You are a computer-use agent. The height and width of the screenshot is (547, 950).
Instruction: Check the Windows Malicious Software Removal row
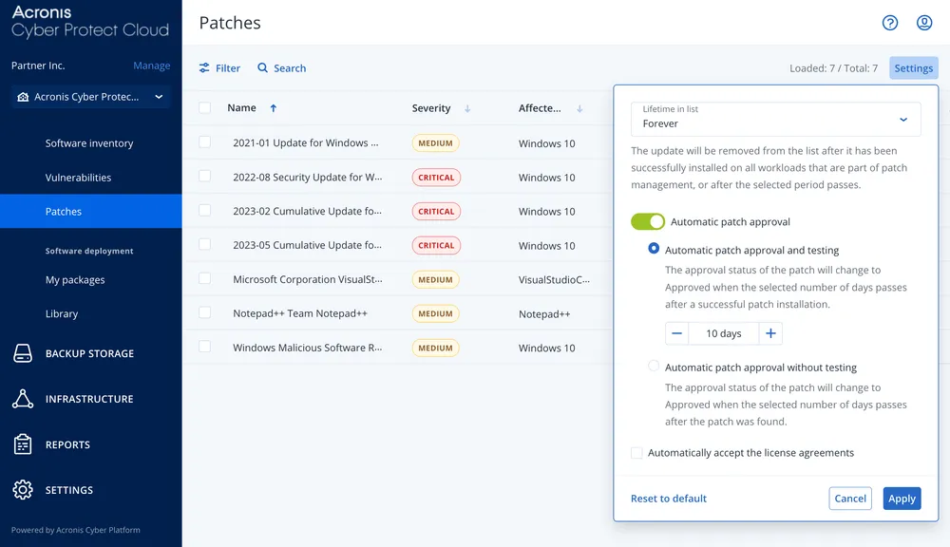coord(205,347)
